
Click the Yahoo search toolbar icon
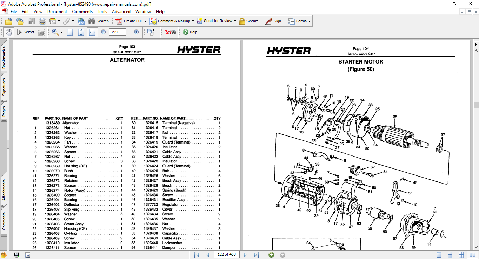click(x=171, y=32)
